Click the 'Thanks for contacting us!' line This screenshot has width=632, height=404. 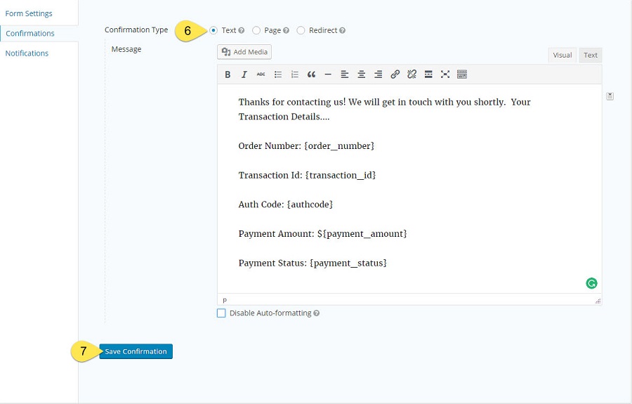[292, 102]
